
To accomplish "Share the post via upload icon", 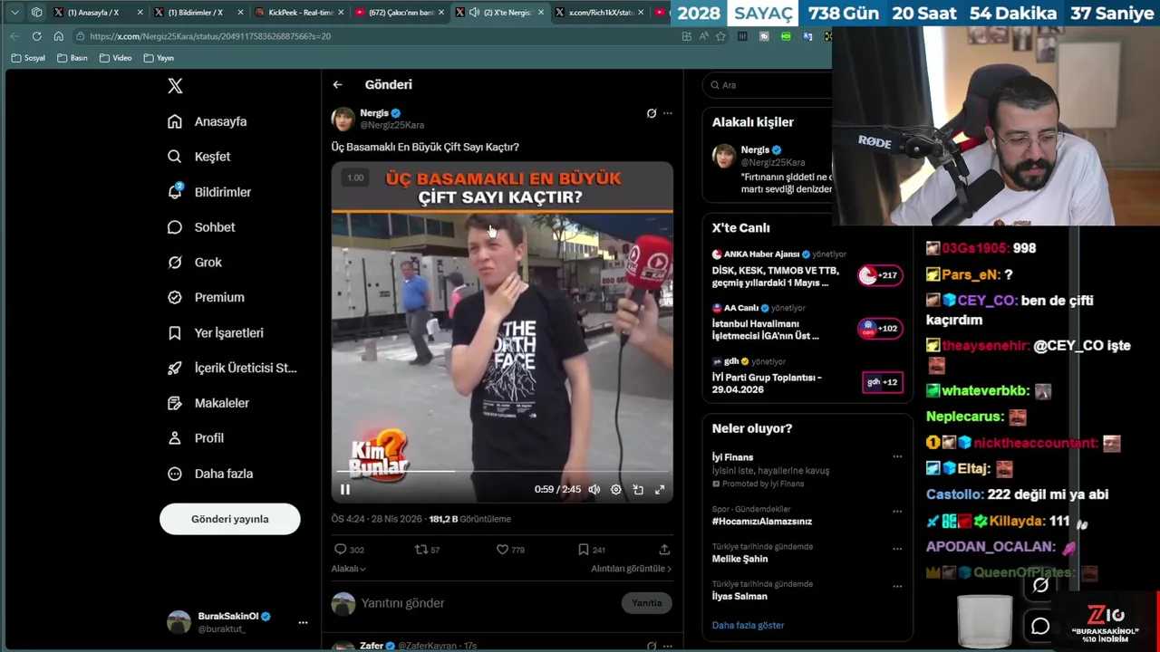I will [x=664, y=550].
